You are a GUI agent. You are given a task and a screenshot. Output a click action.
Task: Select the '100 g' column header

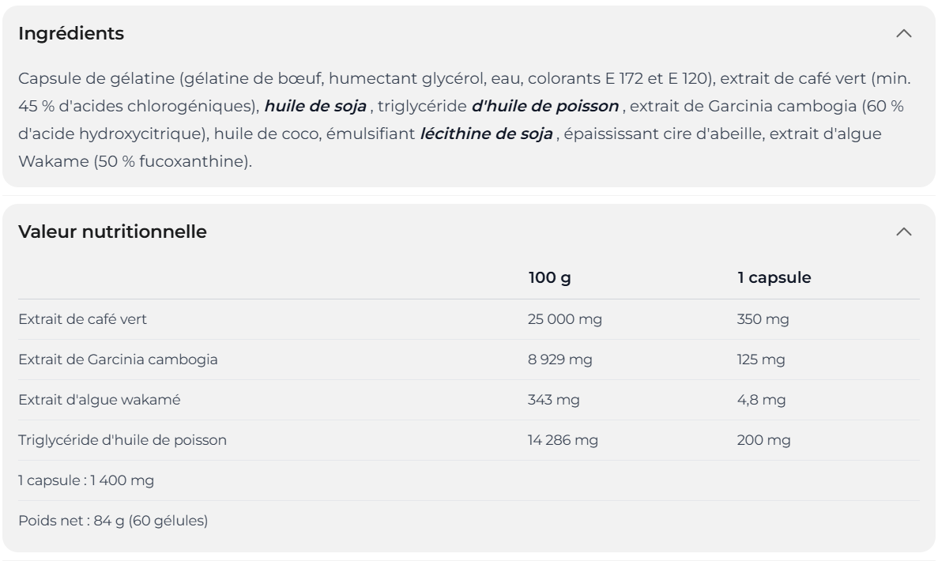pos(549,278)
